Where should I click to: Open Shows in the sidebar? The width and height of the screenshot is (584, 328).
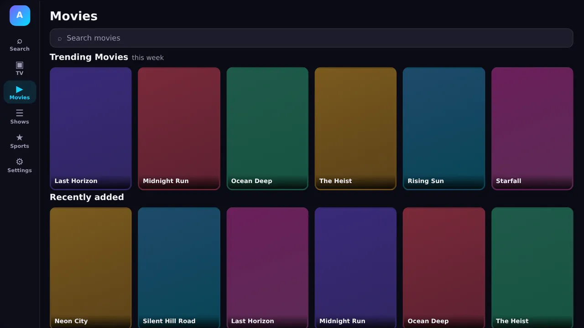20,117
